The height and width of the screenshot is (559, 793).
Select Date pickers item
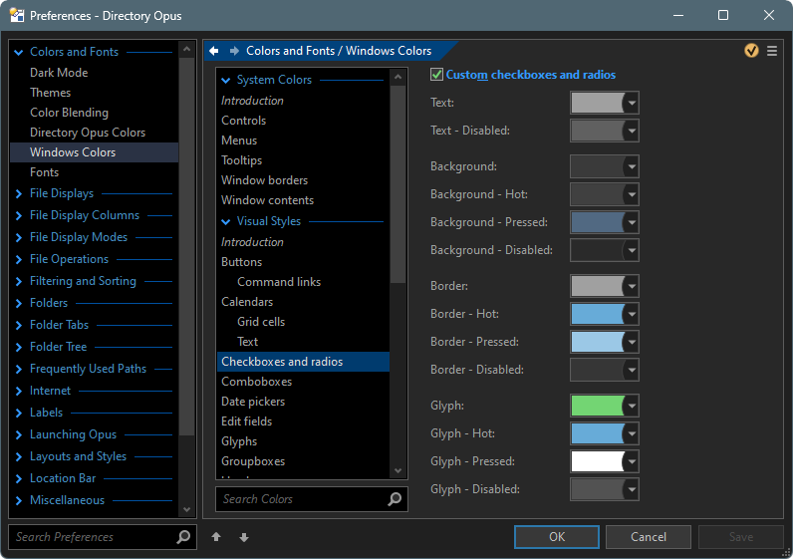pos(253,402)
